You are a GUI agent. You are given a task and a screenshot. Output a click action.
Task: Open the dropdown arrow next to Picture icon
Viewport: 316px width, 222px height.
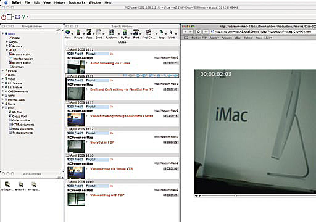[x=83, y=34]
